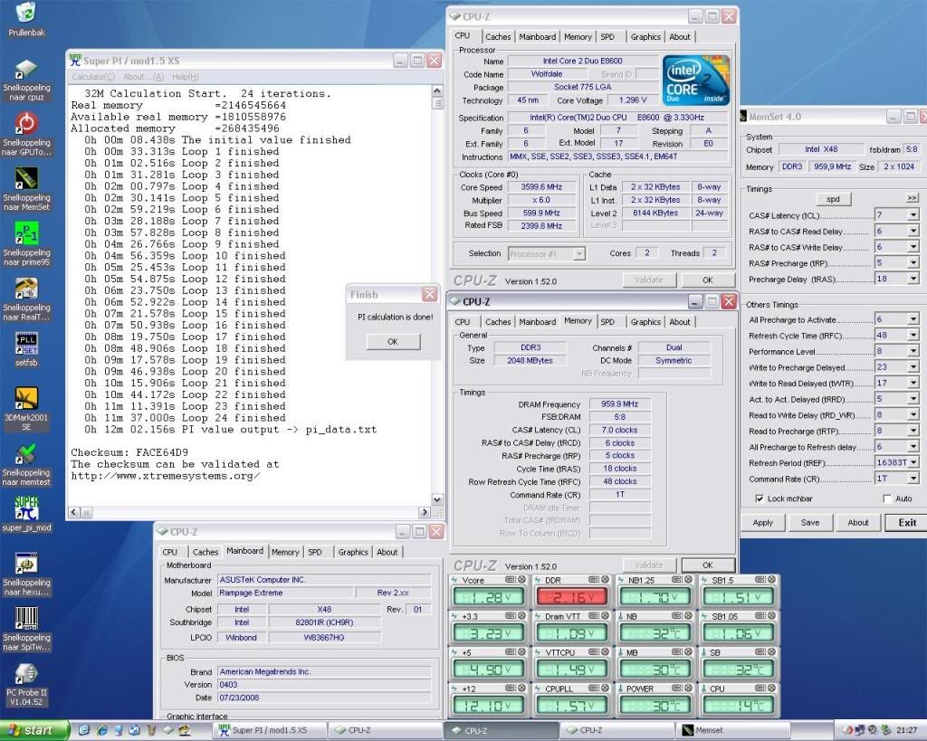This screenshot has height=741, width=927.
Task: Open the Refresh Period (tREF) dropdown
Action: [x=913, y=462]
